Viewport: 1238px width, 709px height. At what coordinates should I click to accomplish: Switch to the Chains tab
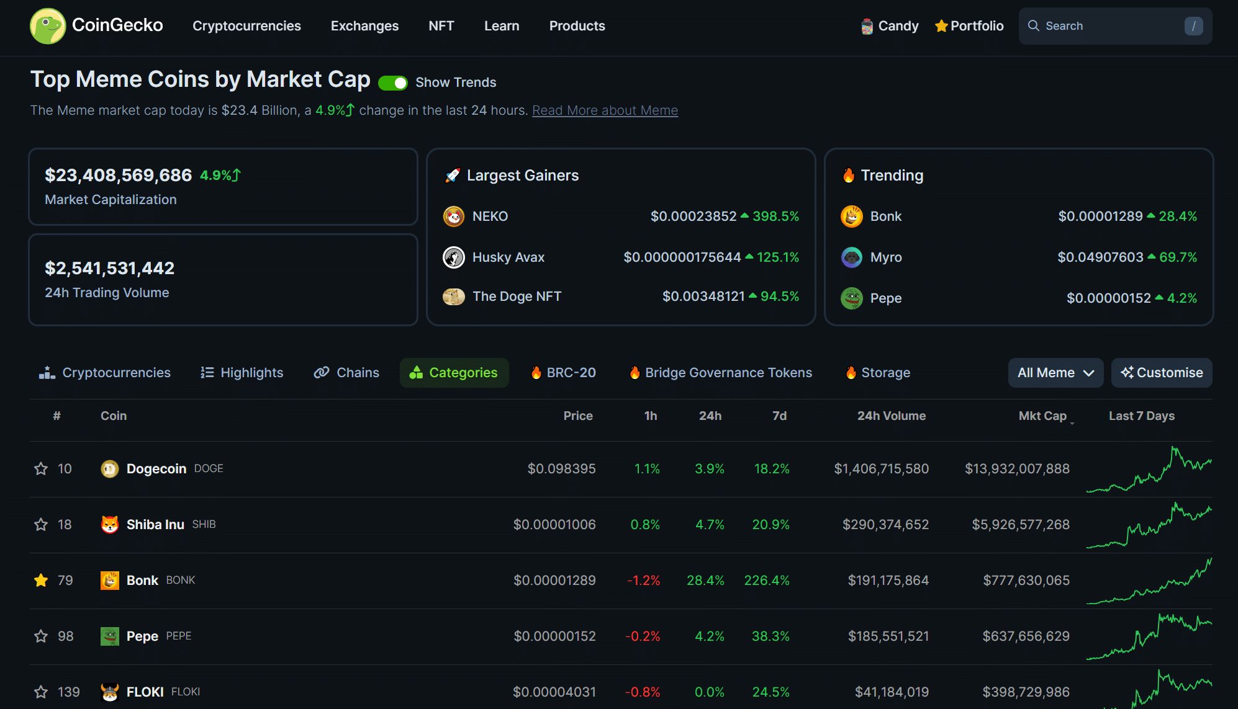[346, 373]
